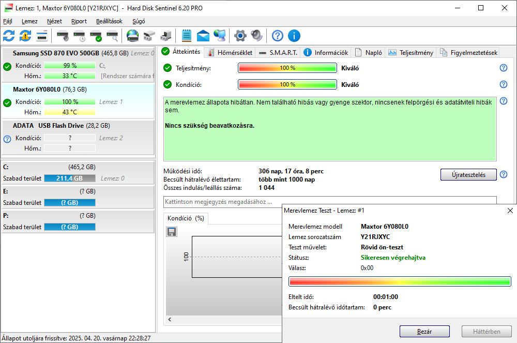
Task: Switch to the Napló tab
Action: (368, 52)
